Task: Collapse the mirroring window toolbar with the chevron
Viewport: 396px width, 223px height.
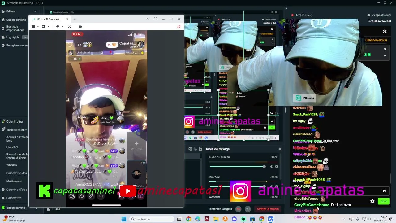Action: point(148,19)
